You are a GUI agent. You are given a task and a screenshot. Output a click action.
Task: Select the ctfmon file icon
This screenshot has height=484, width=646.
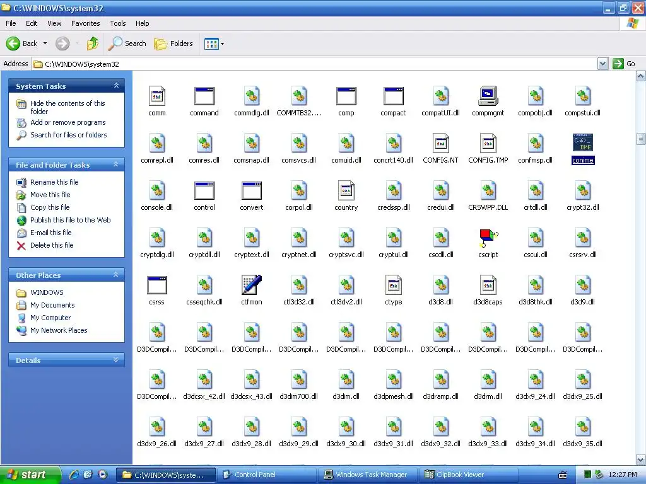pyautogui.click(x=251, y=285)
